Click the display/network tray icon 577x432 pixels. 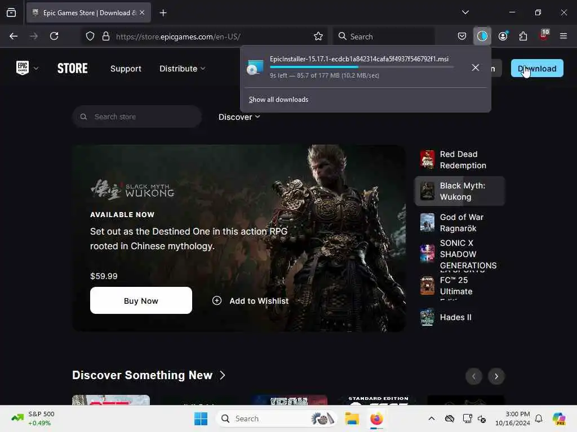467,418
